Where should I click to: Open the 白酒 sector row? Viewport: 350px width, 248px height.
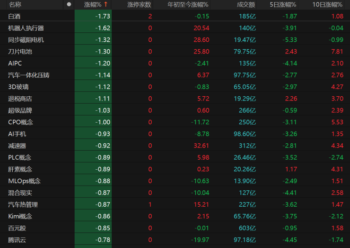[15, 16]
